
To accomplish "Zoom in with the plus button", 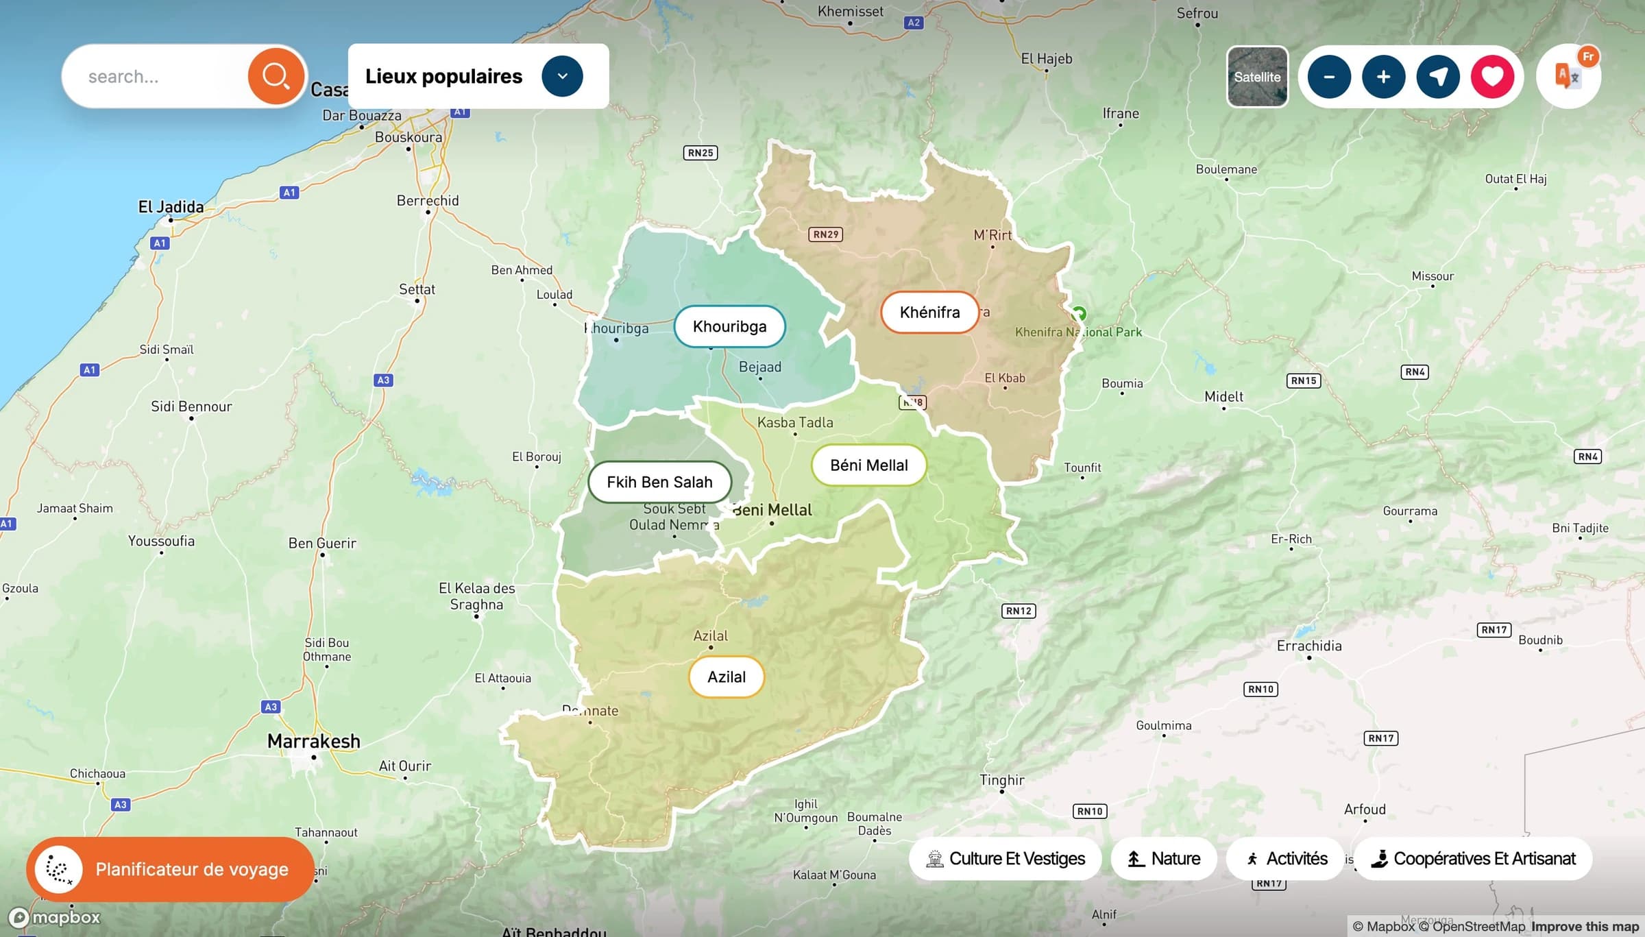I will [x=1383, y=77].
